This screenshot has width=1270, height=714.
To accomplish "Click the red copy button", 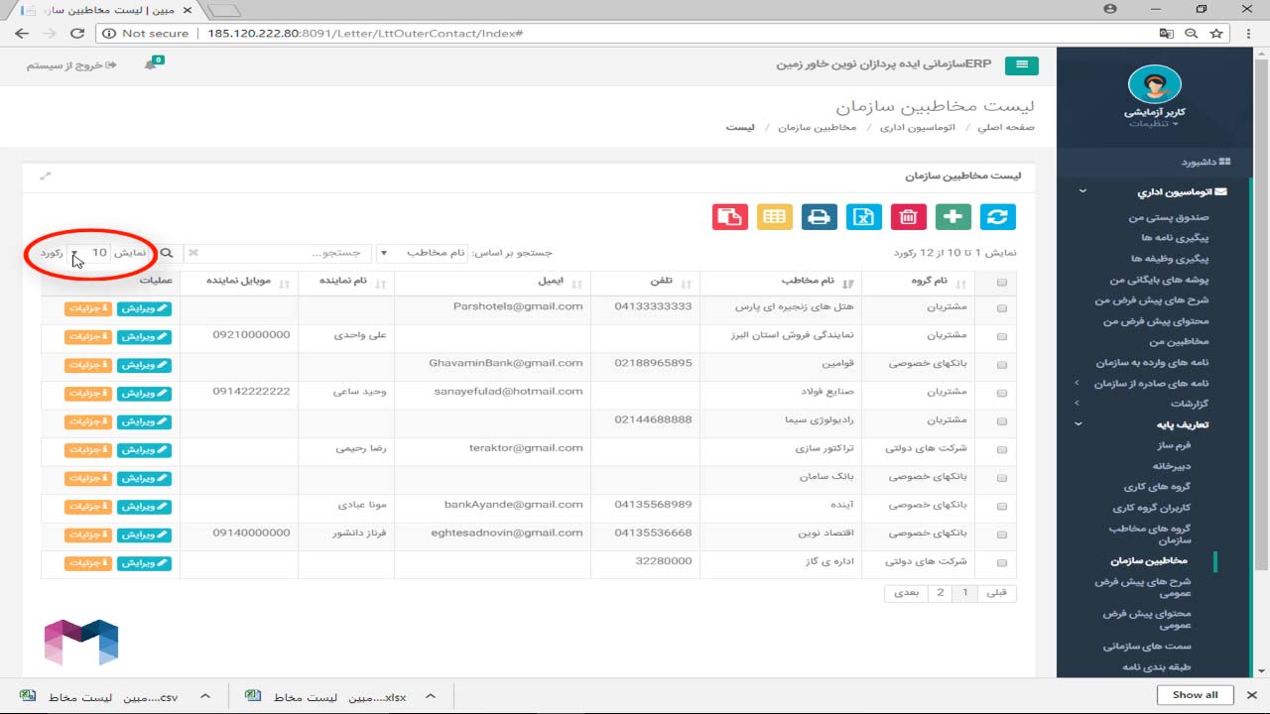I will tap(730, 217).
